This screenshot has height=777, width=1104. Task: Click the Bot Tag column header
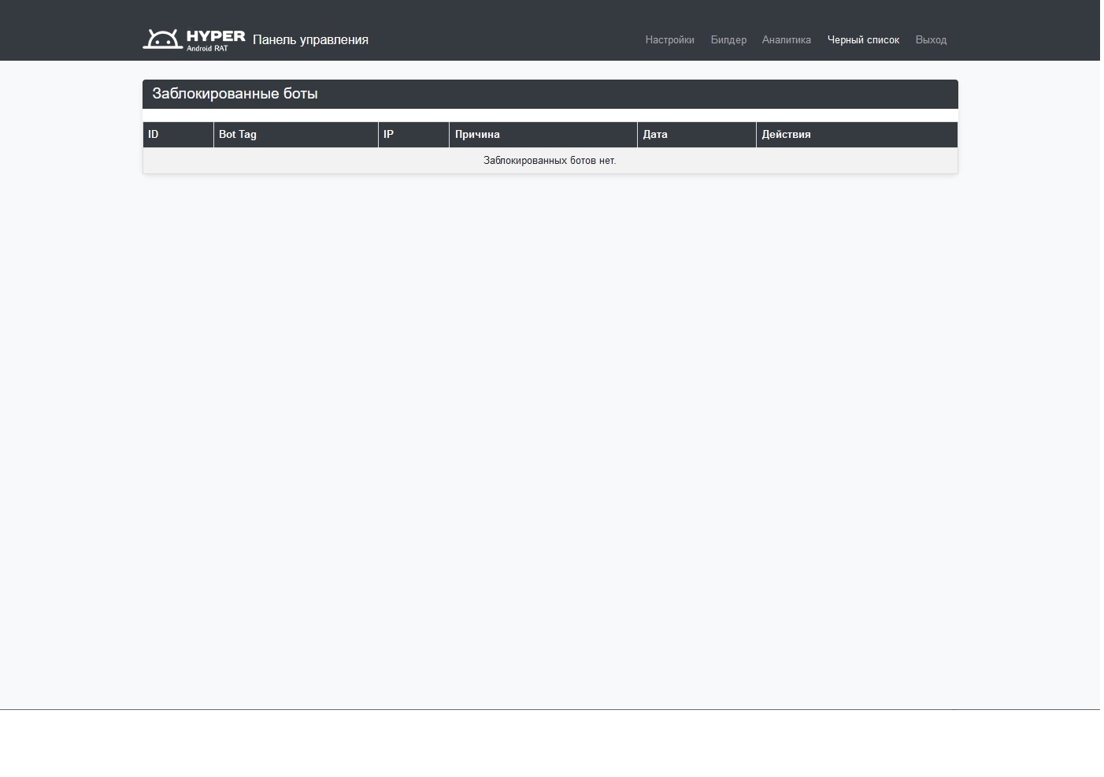tap(238, 135)
